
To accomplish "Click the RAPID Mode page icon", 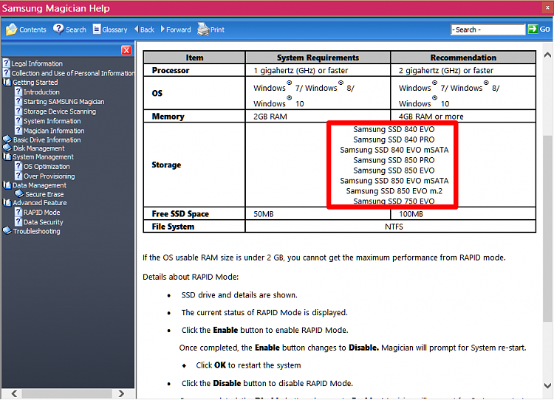I will pos(18,213).
